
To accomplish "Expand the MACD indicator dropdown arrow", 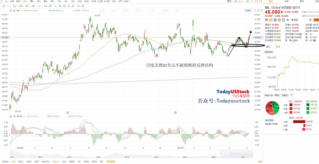I will [25, 116].
